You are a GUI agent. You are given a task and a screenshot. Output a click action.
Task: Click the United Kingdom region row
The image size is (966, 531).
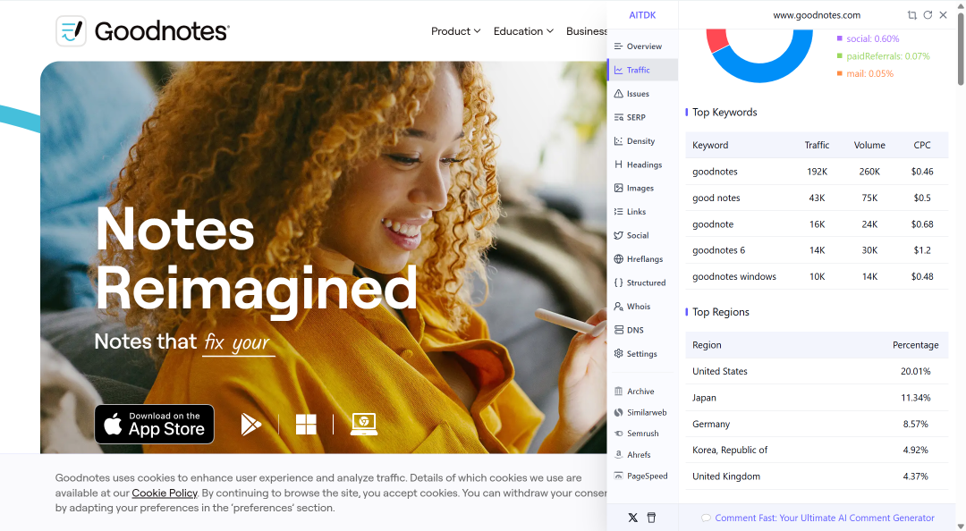(817, 476)
